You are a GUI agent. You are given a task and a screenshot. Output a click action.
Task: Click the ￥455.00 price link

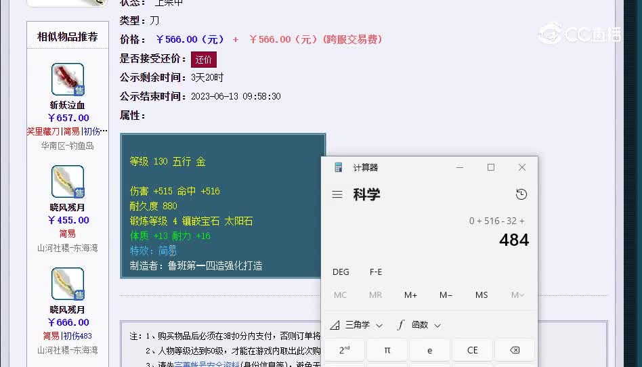(68, 220)
